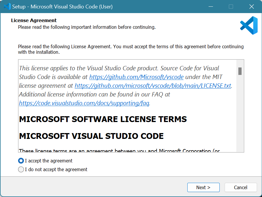Viewport: 262px width, 197px height.
Task: Click the Setup window title text
Action: [62, 6]
